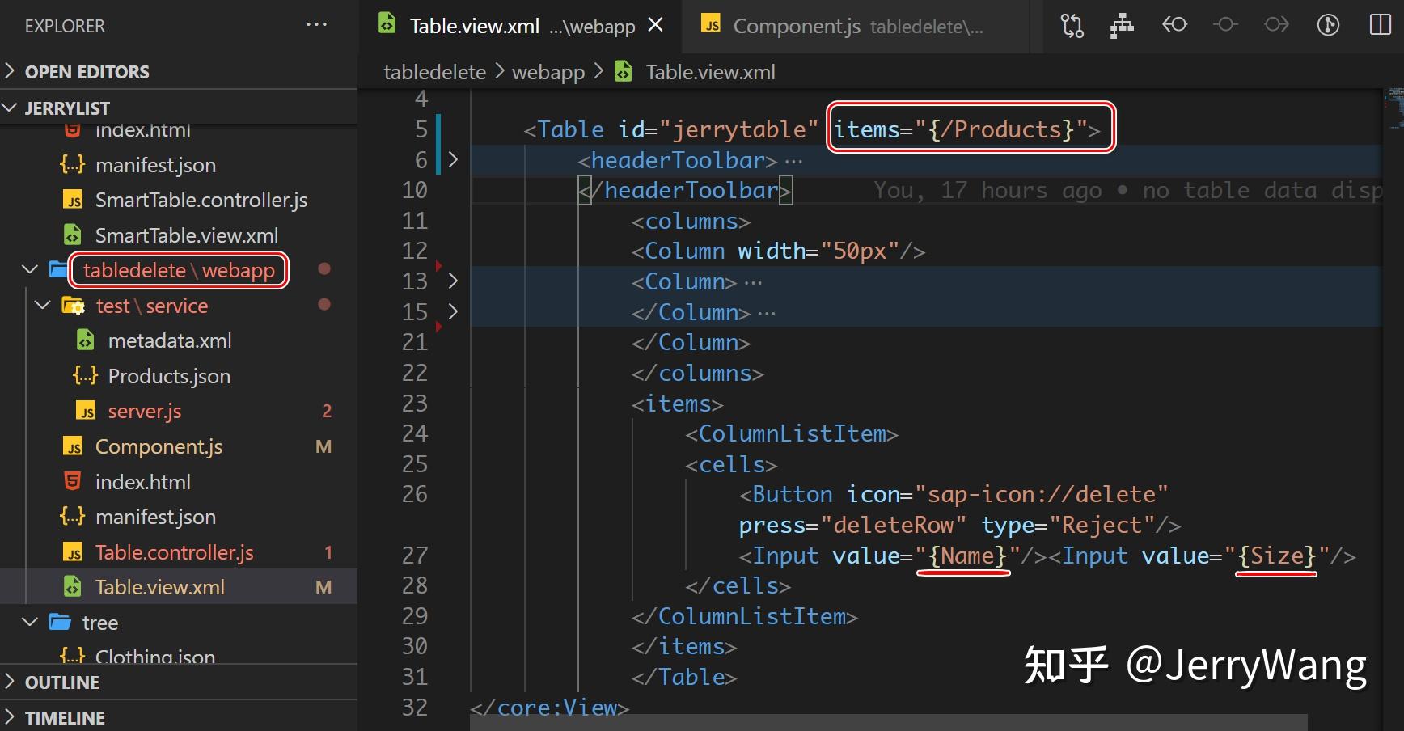Click the HTML icon next to index.html
Image resolution: width=1404 pixels, height=731 pixels.
[73, 481]
